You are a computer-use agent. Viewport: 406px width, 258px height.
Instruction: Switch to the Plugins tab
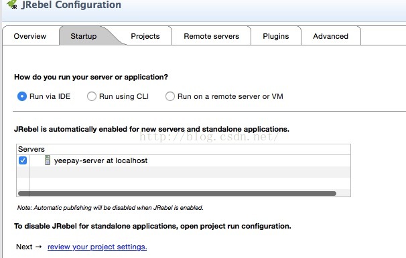tap(276, 36)
